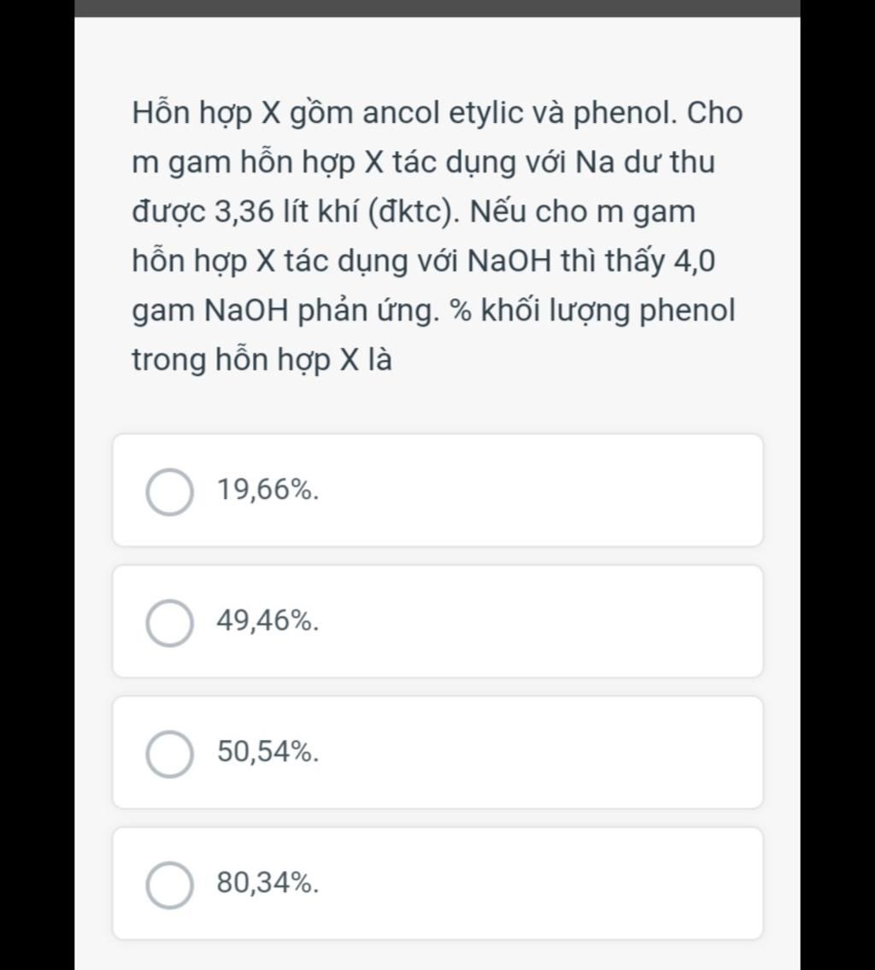This screenshot has width=875, height=970.
Task: Click the last line 'trong hỗn hợp X là'
Action: click(x=261, y=360)
